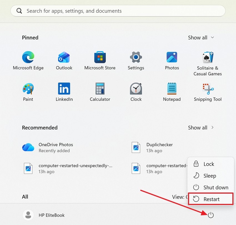Open the Settings gear app

136,61
